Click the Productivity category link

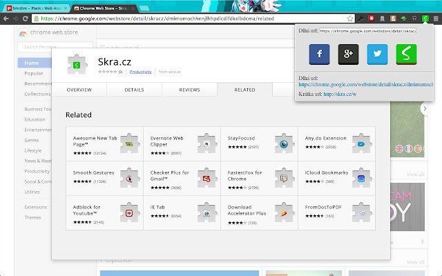(140, 72)
